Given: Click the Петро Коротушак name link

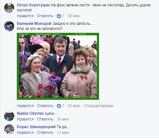Looking at the screenshot, I should coord(33,5).
